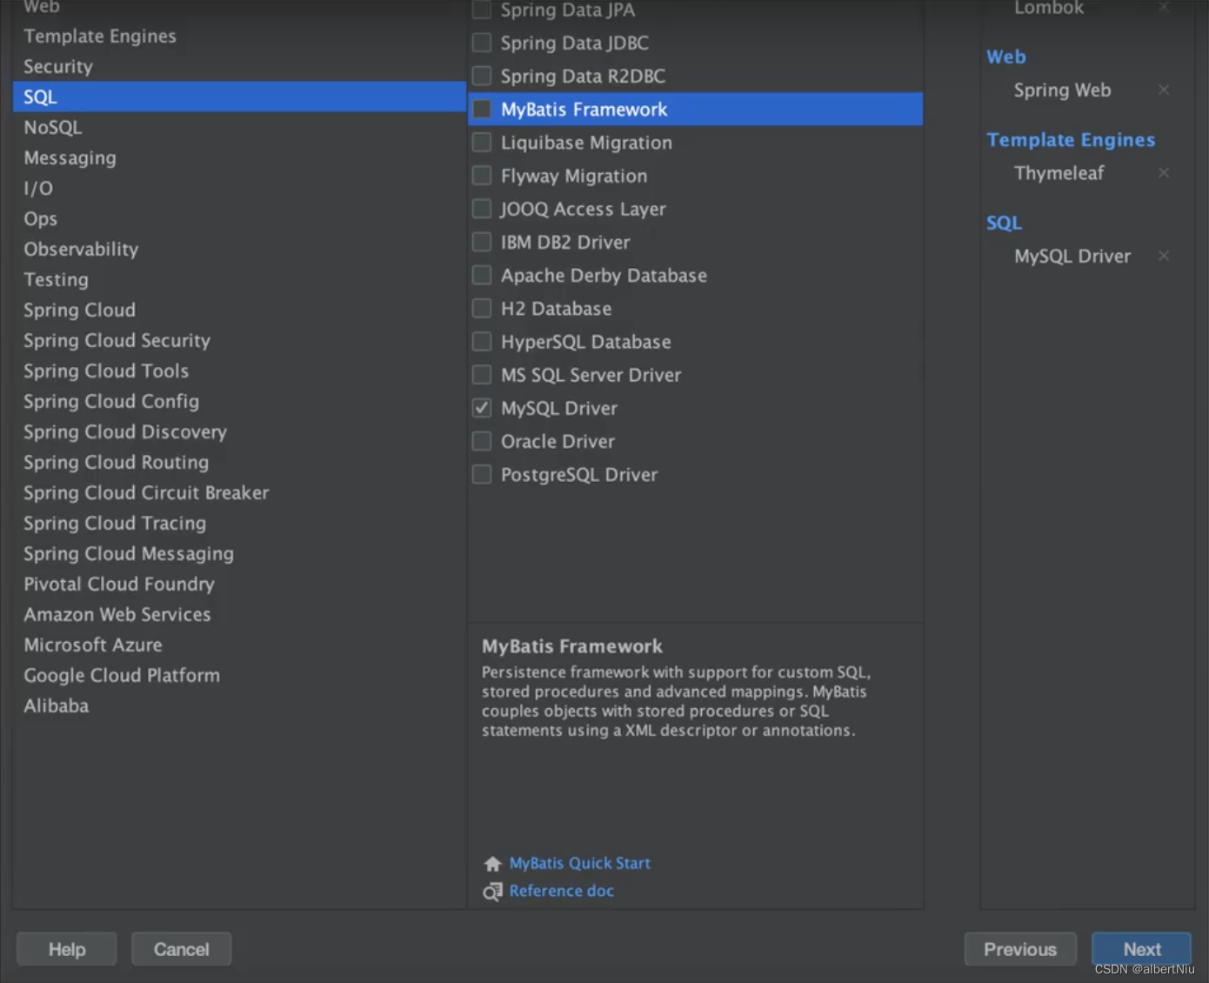The image size is (1209, 983).
Task: Click MySQL Driver in selected dependencies list
Action: pos(1072,257)
